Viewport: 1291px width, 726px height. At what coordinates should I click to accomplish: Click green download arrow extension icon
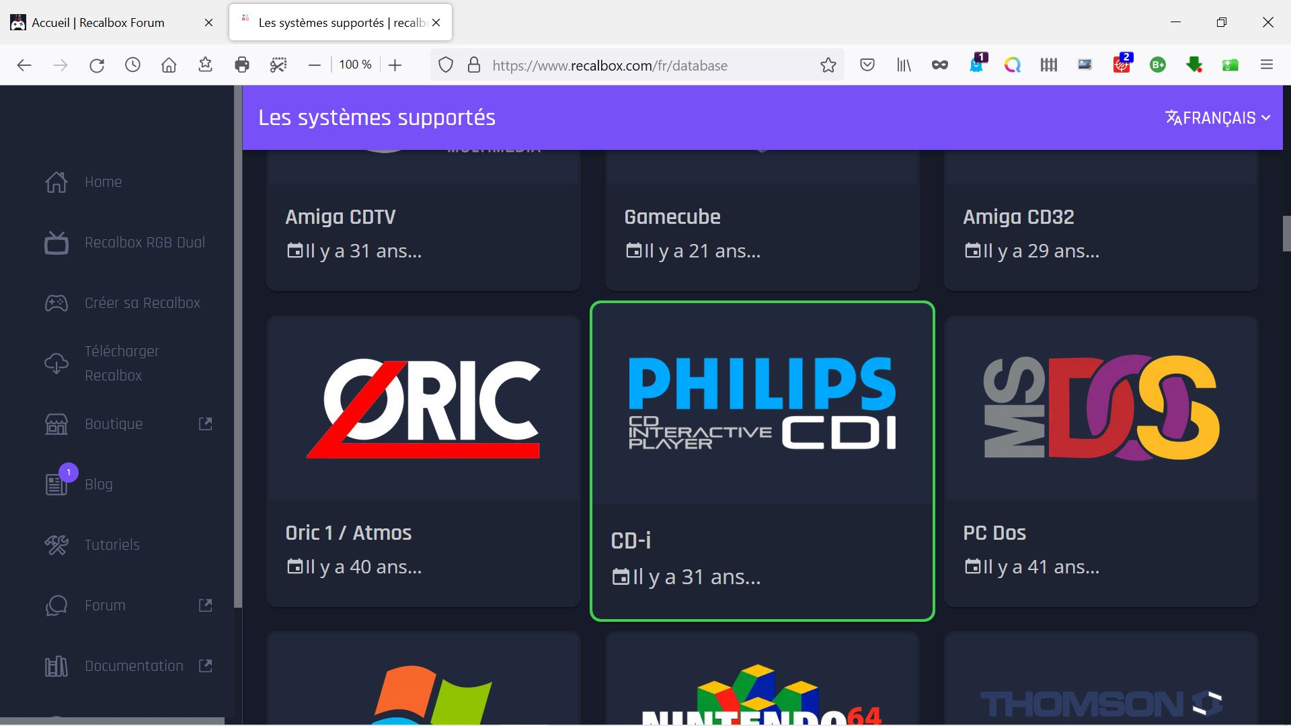click(1194, 65)
